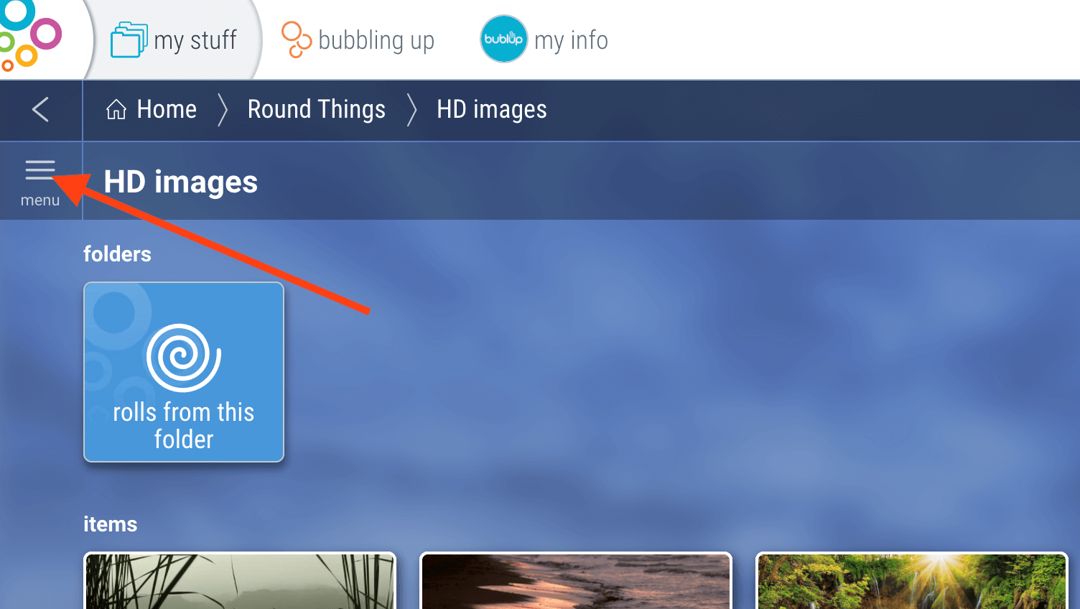Open the rolls from this folder tile
Screen dimensions: 1080x609
184,372
